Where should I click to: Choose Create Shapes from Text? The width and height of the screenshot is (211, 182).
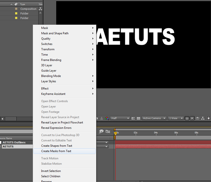[65, 146]
